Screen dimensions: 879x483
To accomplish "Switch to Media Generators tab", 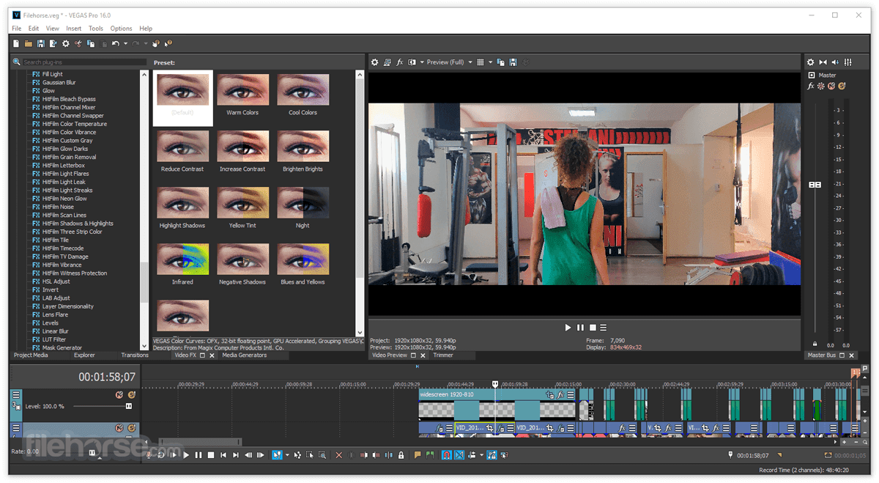I will pos(245,355).
